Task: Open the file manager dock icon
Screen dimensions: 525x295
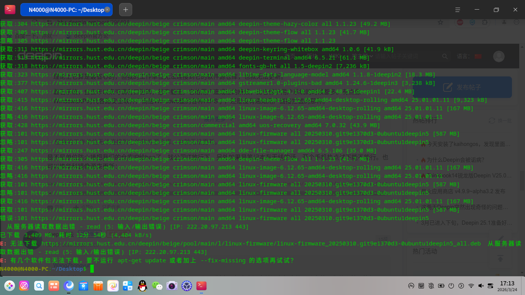Action: 83,286
